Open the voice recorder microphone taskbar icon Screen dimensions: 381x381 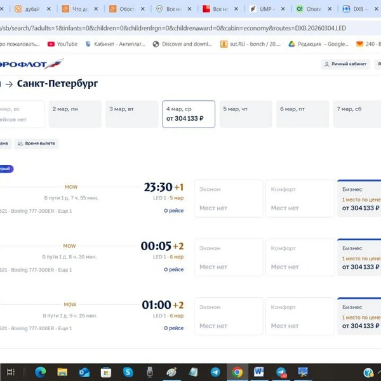point(150,372)
